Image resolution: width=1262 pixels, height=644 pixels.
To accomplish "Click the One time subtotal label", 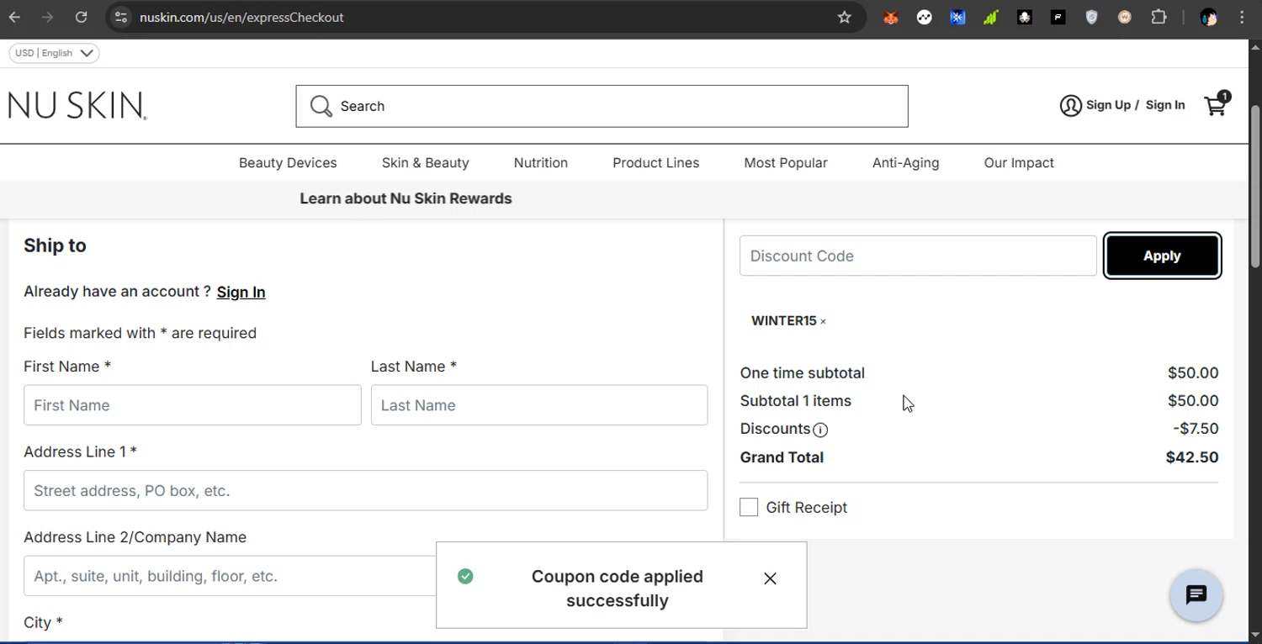I will (803, 372).
